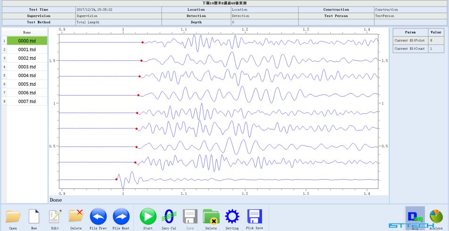Image resolution: width=449 pixels, height=231 pixels.
Task: Click the Test Person label cell
Action: click(x=336, y=16)
